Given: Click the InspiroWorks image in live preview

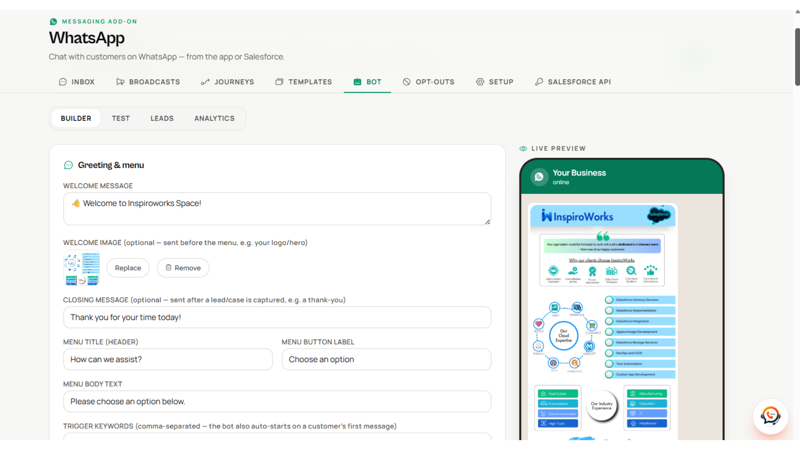Looking at the screenshot, I should (602, 322).
